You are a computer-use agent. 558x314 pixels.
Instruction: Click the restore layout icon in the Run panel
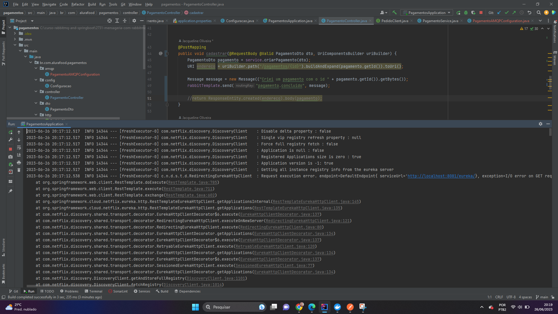(x=10, y=181)
